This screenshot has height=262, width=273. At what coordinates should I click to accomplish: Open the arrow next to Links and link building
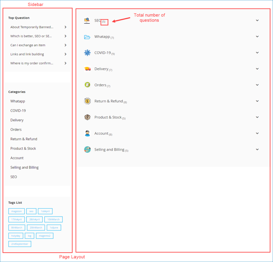pos(66,54)
